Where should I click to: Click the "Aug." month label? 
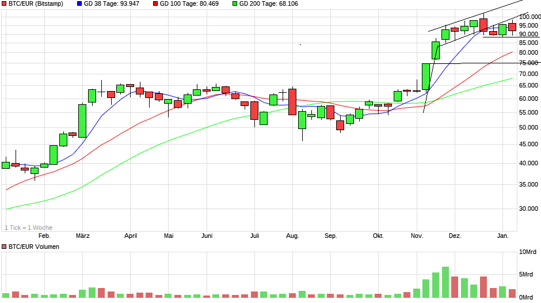[292, 236]
